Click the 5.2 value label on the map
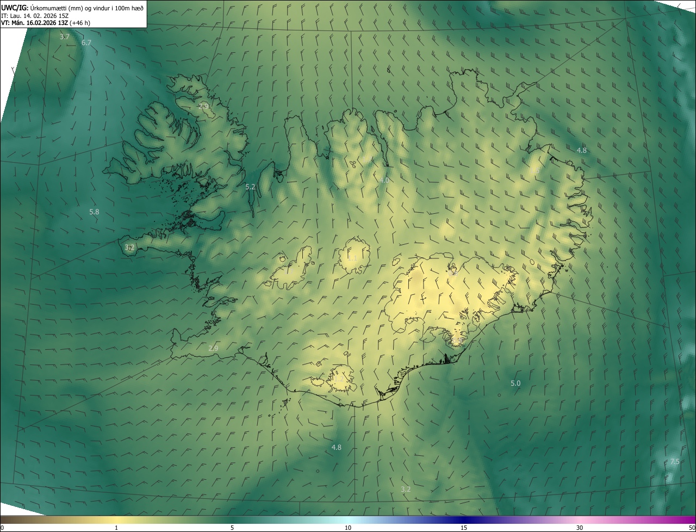 [250, 187]
